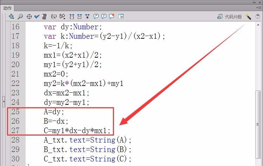263x166 pixels.
Task: Expand all collapsed code
Action: (87, 16)
